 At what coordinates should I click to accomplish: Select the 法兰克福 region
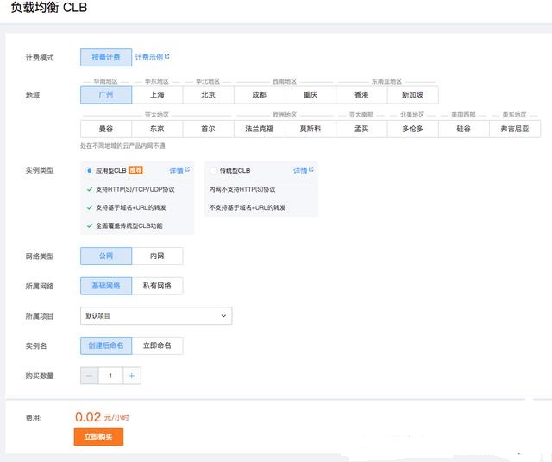point(259,129)
